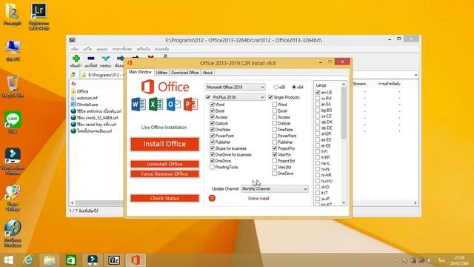Show hidden tray icons arrow
Image resolution: width=474 pixels, height=267 pixels.
coord(396,260)
